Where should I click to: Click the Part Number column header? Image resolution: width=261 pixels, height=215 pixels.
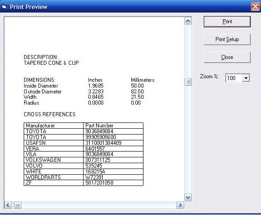(113, 126)
